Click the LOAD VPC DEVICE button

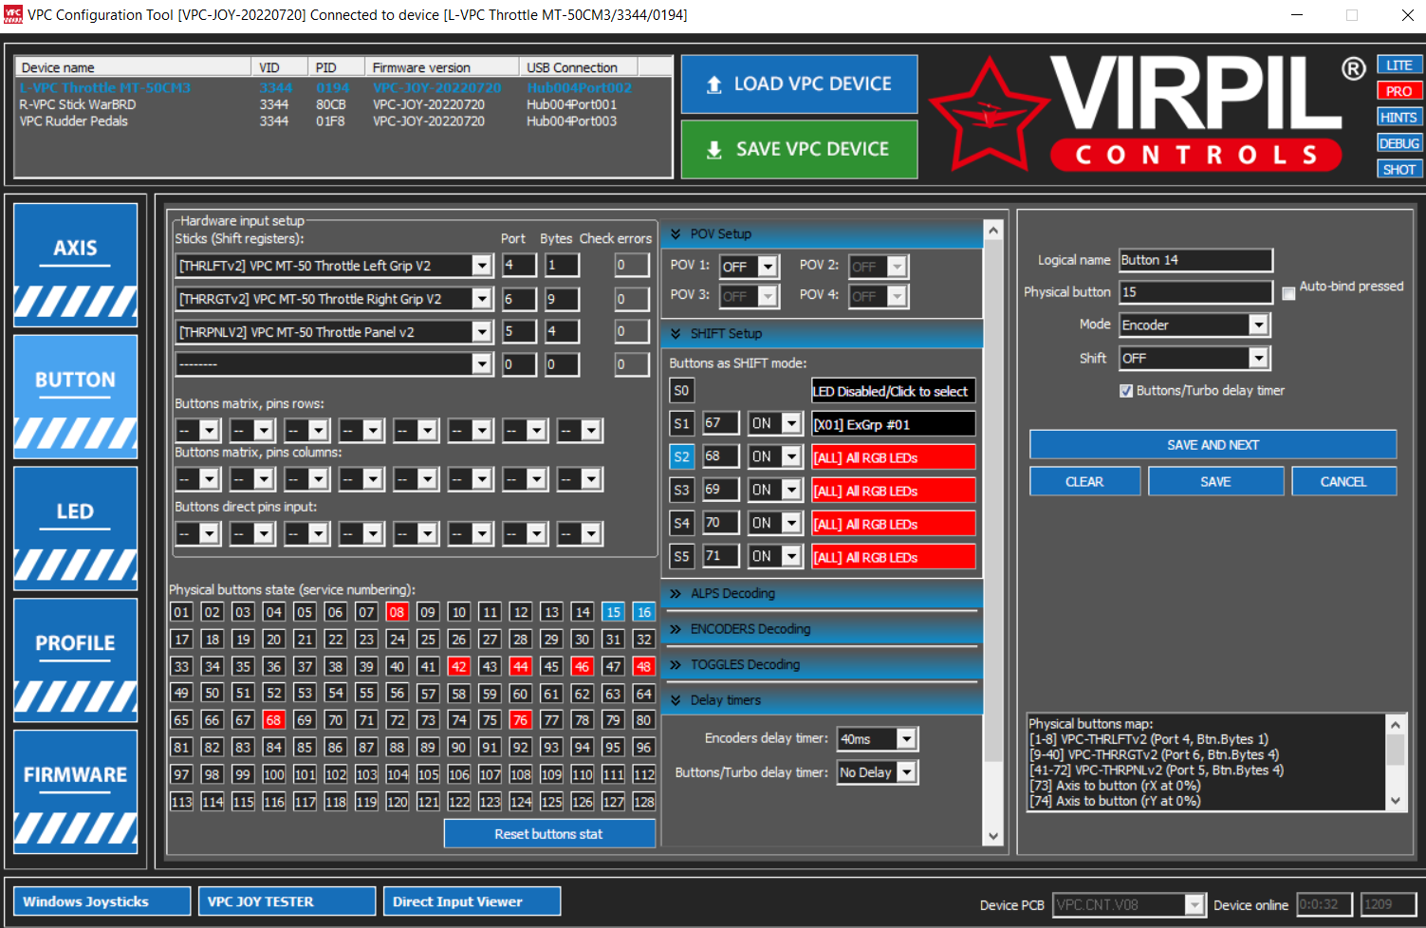(x=799, y=84)
